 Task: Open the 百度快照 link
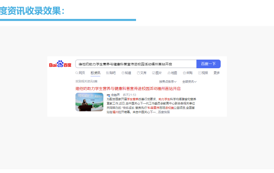(164, 112)
